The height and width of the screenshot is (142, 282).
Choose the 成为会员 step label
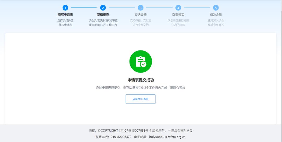coord(216,15)
